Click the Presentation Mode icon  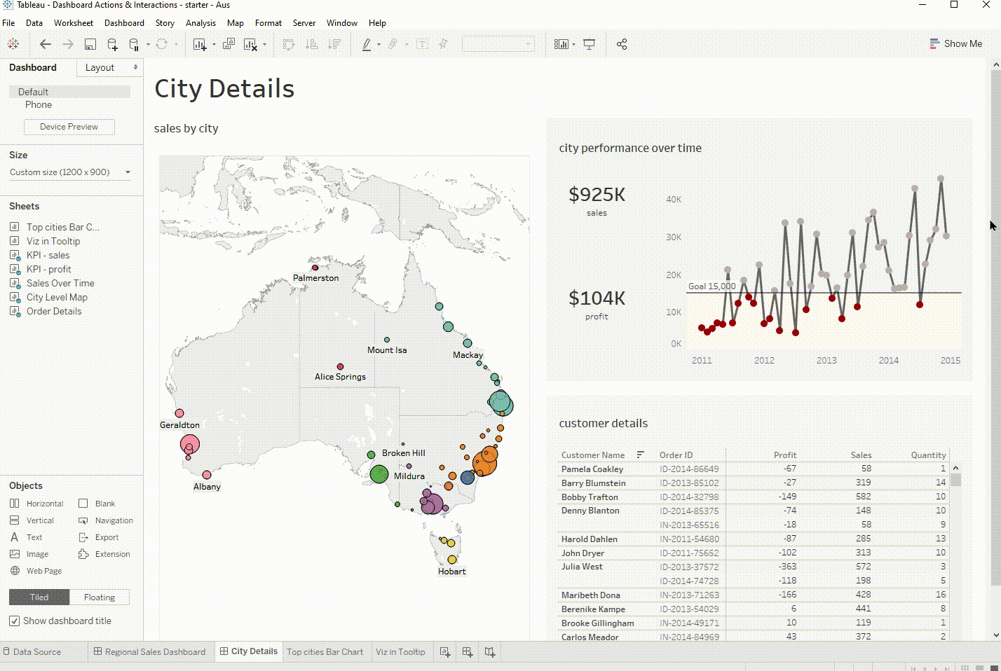[590, 44]
